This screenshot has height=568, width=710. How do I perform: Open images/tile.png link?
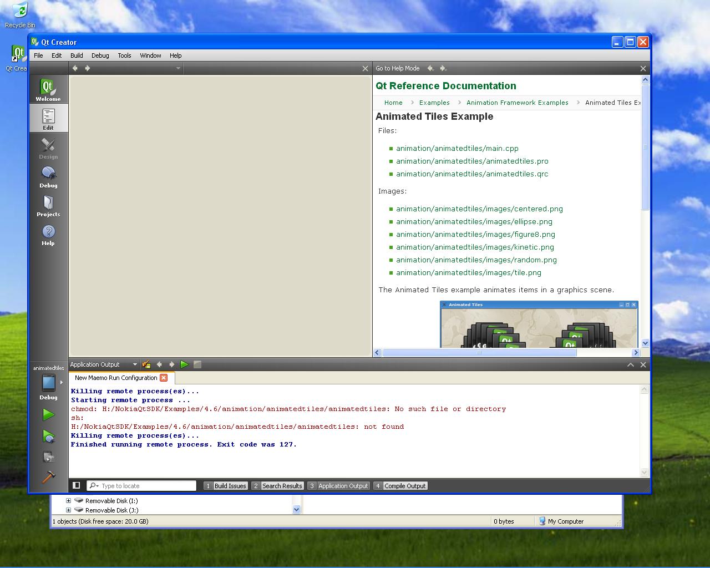click(x=469, y=272)
